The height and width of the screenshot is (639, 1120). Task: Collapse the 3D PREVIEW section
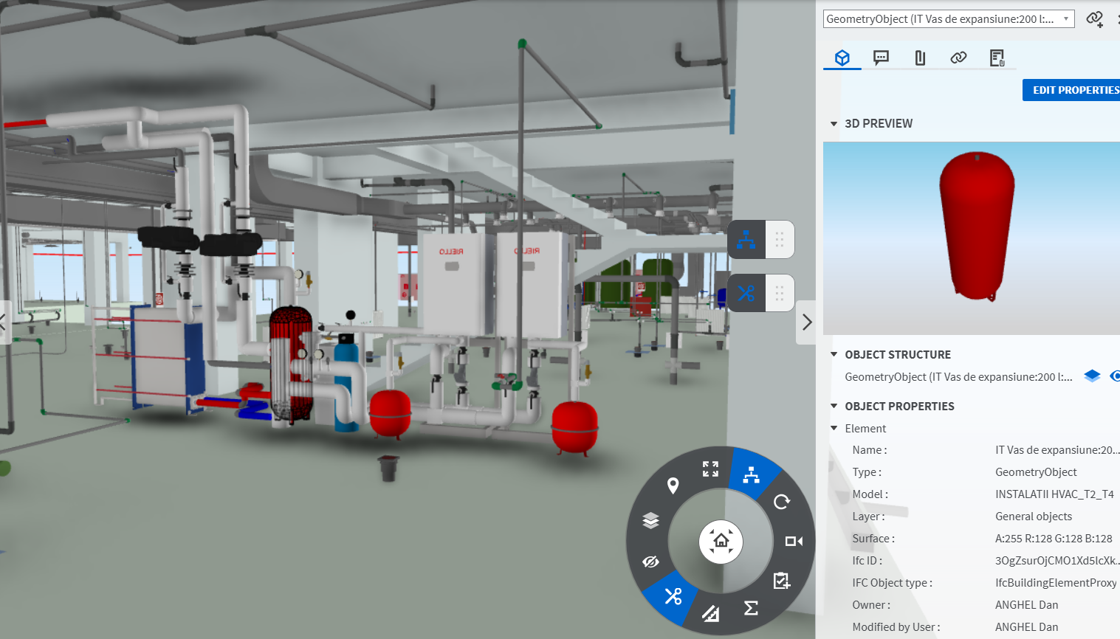[834, 124]
